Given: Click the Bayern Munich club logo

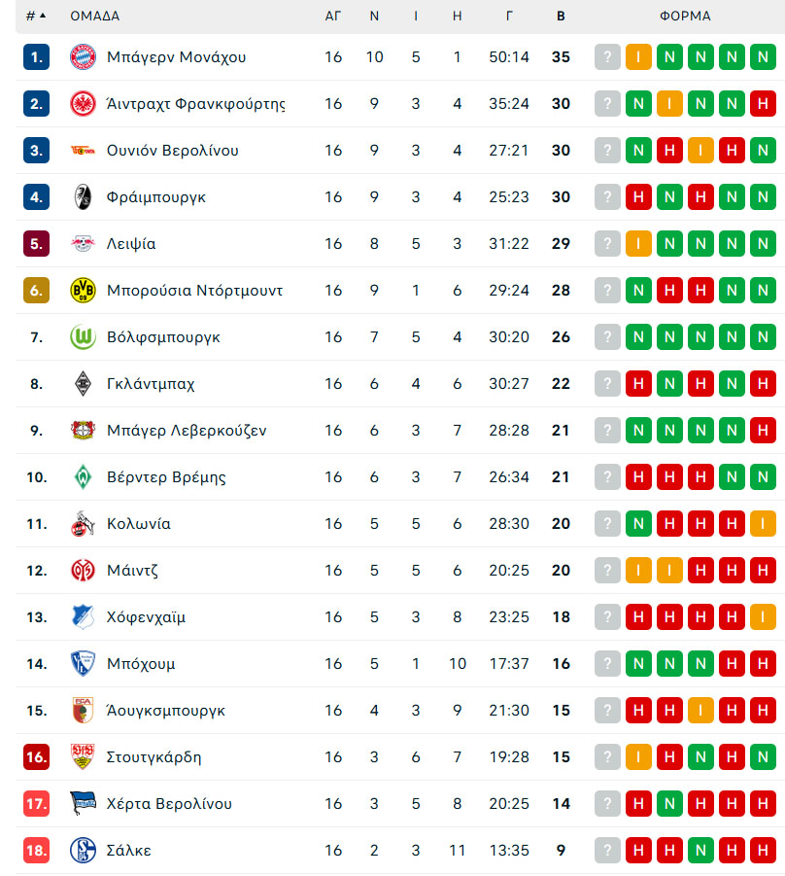Looking at the screenshot, I should 83,57.
